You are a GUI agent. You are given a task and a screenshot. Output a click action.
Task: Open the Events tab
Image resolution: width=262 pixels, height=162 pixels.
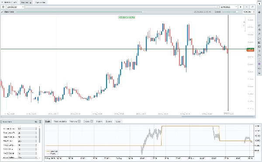pos(109,121)
